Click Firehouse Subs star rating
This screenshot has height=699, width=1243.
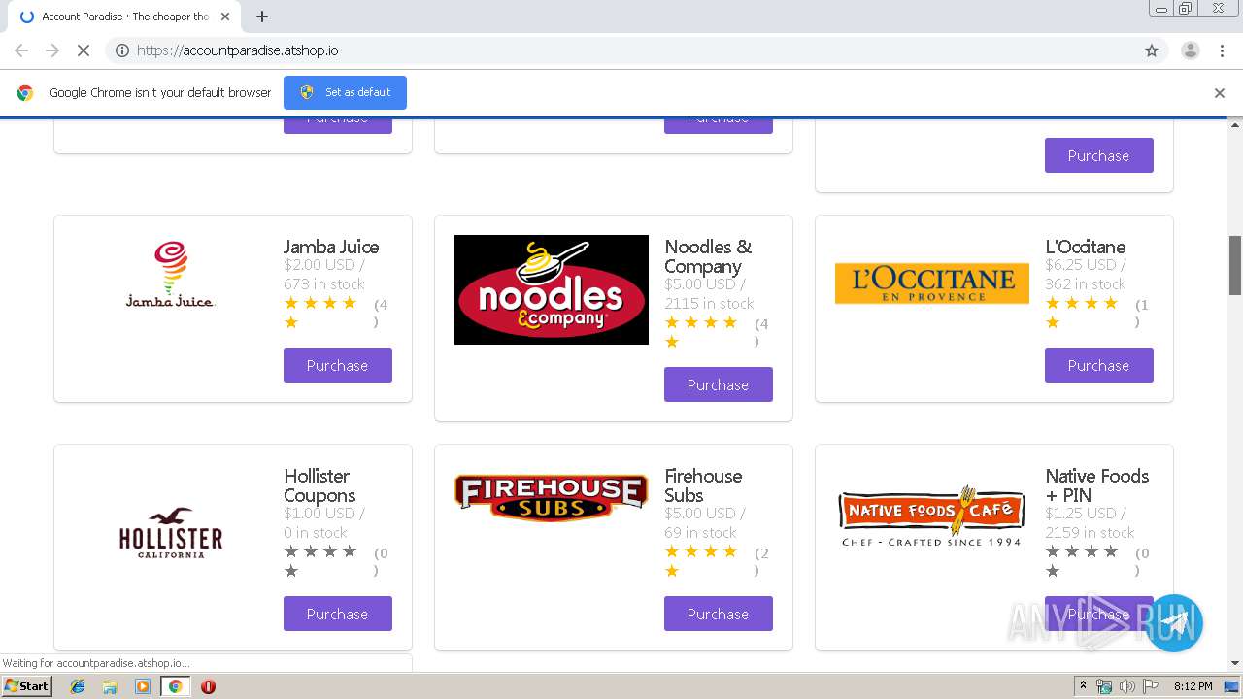click(x=701, y=561)
